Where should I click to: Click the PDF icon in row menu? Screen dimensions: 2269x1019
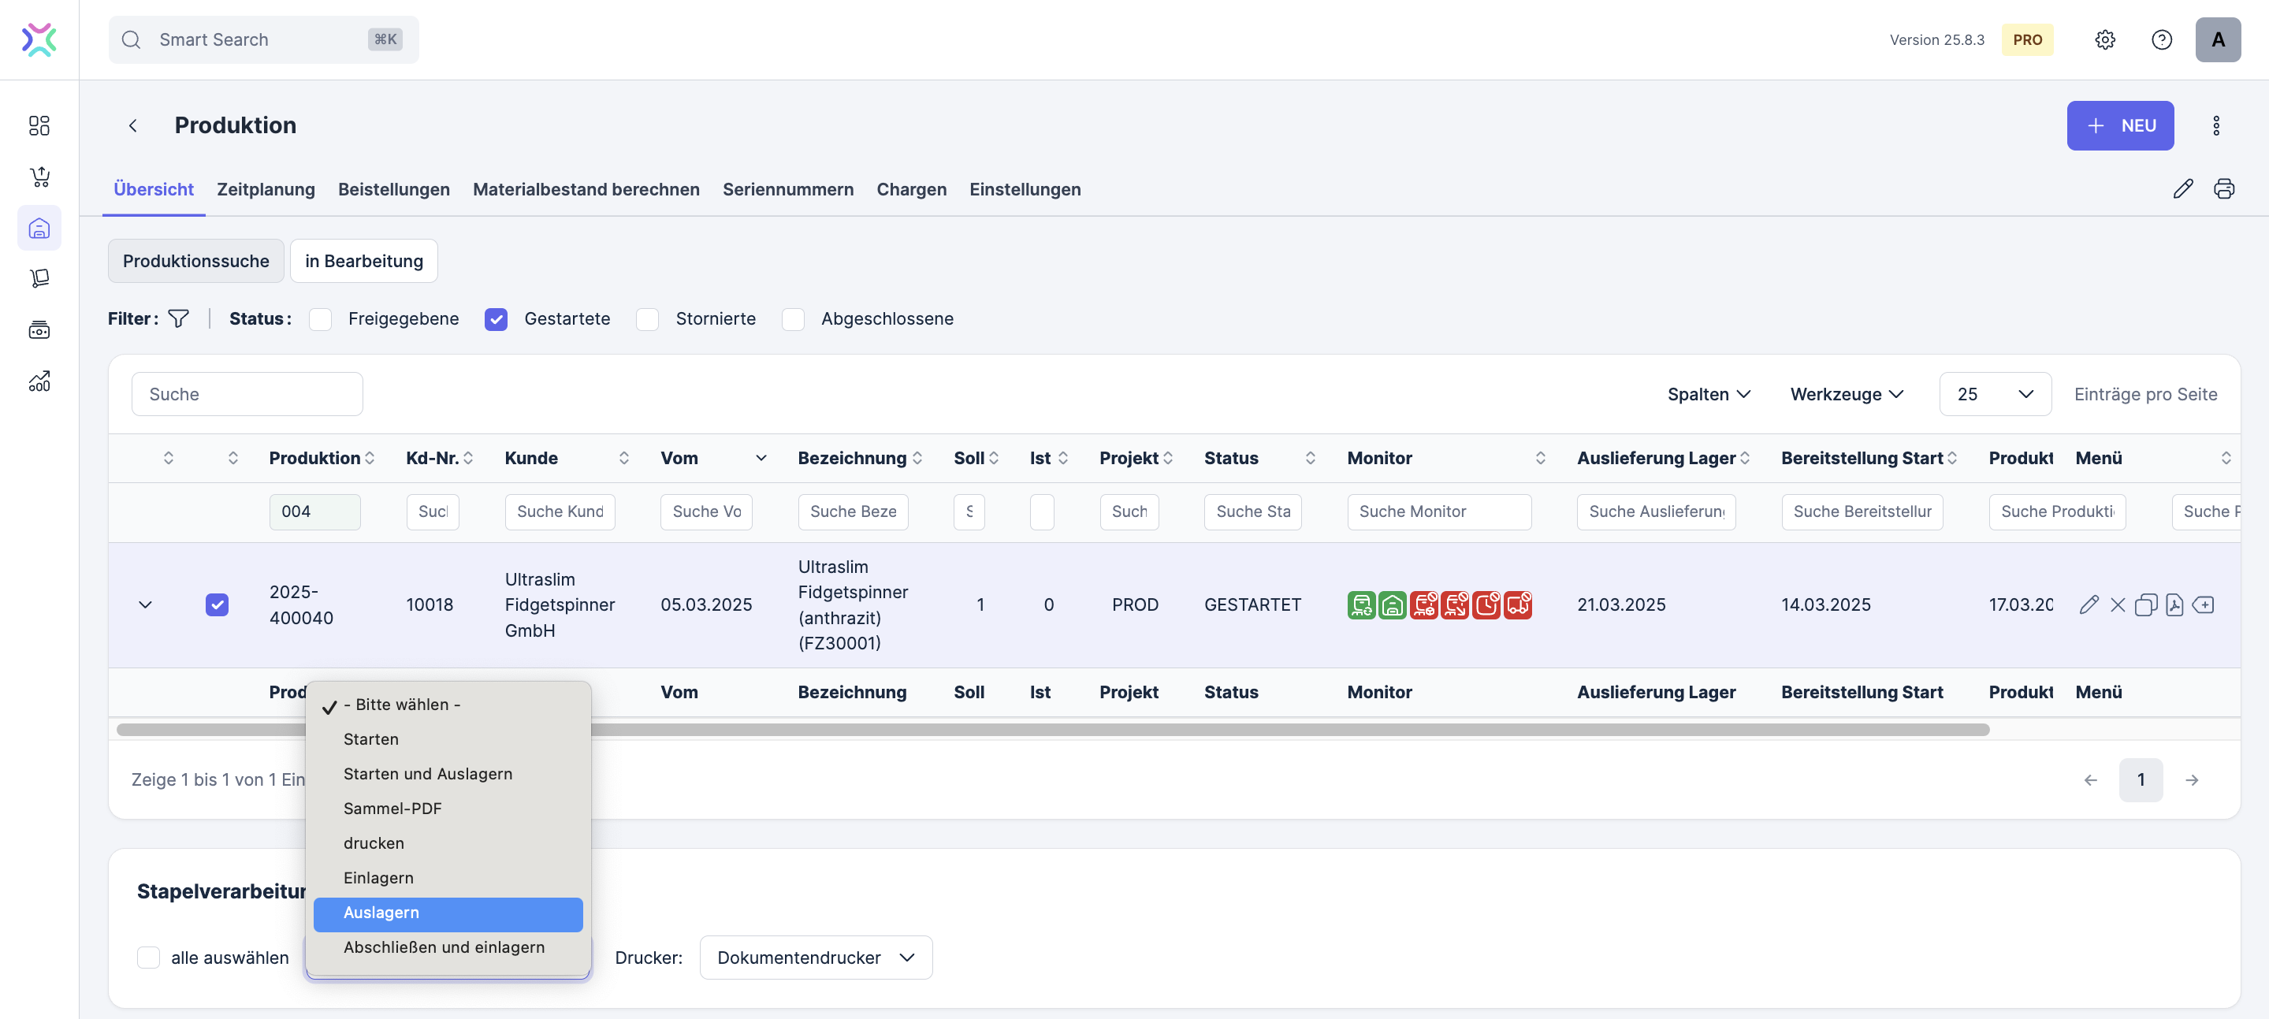point(2174,604)
